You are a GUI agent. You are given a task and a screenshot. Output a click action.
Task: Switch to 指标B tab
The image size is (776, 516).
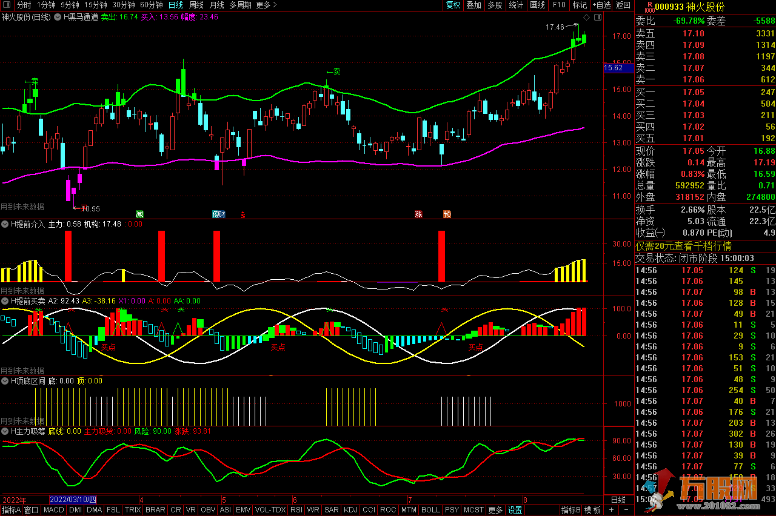pyautogui.click(x=570, y=510)
